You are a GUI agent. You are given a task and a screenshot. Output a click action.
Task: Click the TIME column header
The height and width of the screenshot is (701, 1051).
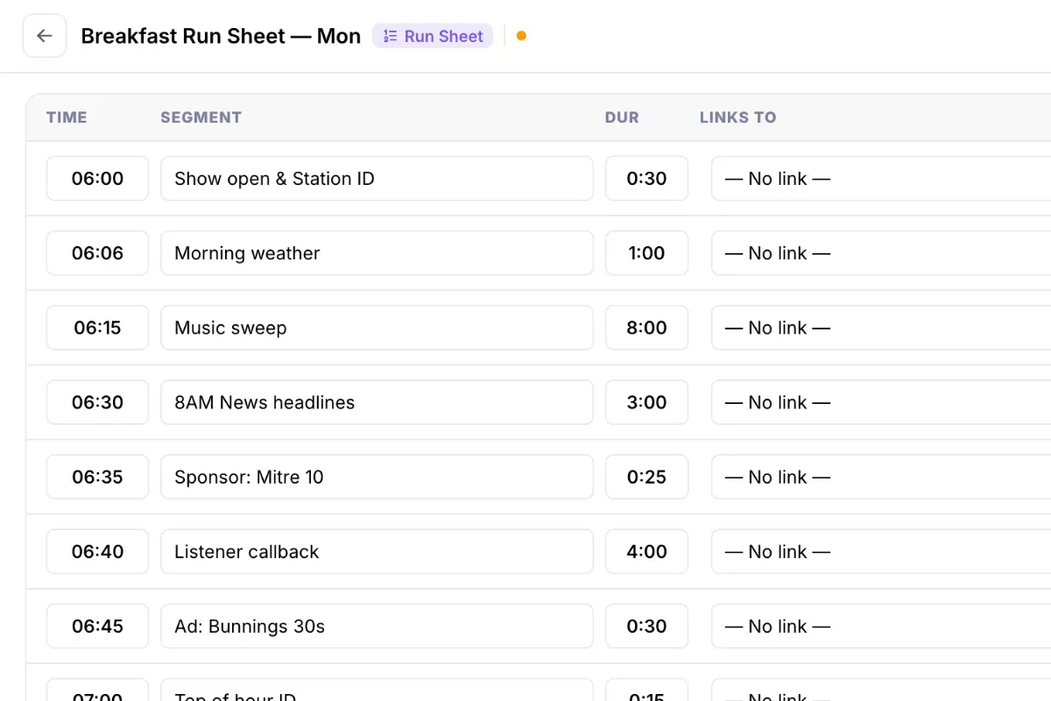click(x=67, y=117)
